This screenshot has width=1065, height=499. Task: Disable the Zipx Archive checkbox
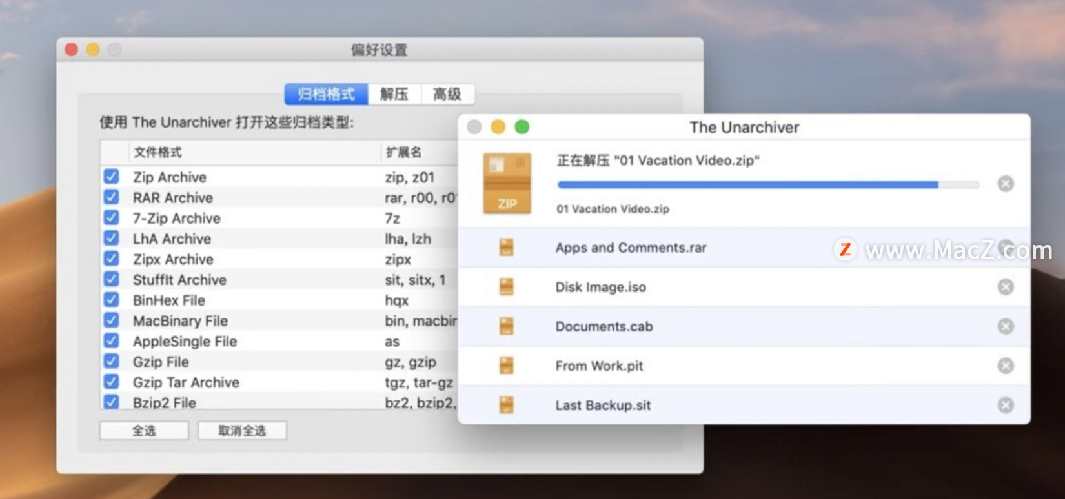click(112, 259)
